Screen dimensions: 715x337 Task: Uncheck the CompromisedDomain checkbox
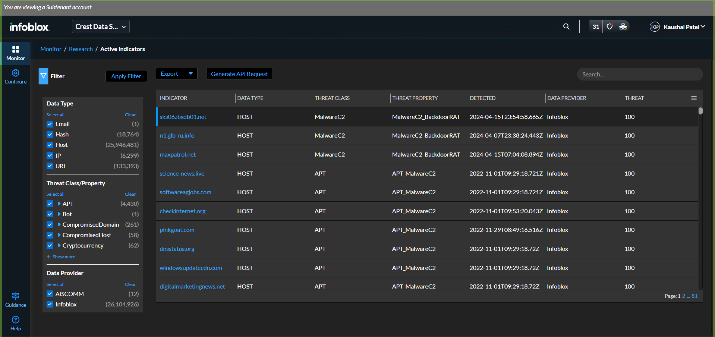(x=50, y=224)
